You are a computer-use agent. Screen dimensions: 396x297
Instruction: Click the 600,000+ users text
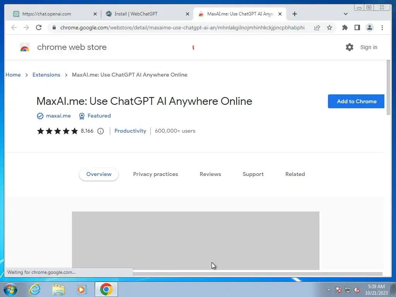click(x=175, y=131)
